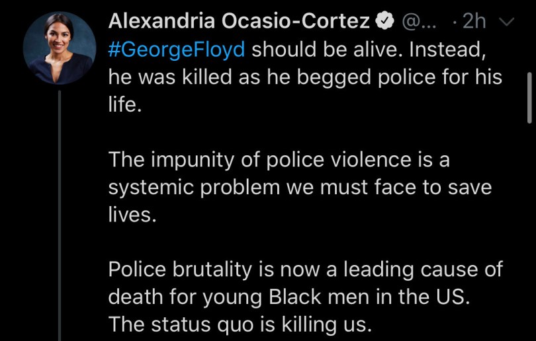Open the Alexandria Ocasio-Cortez display name link

tap(238, 21)
